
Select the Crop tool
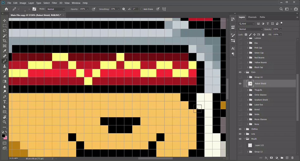tap(4, 41)
